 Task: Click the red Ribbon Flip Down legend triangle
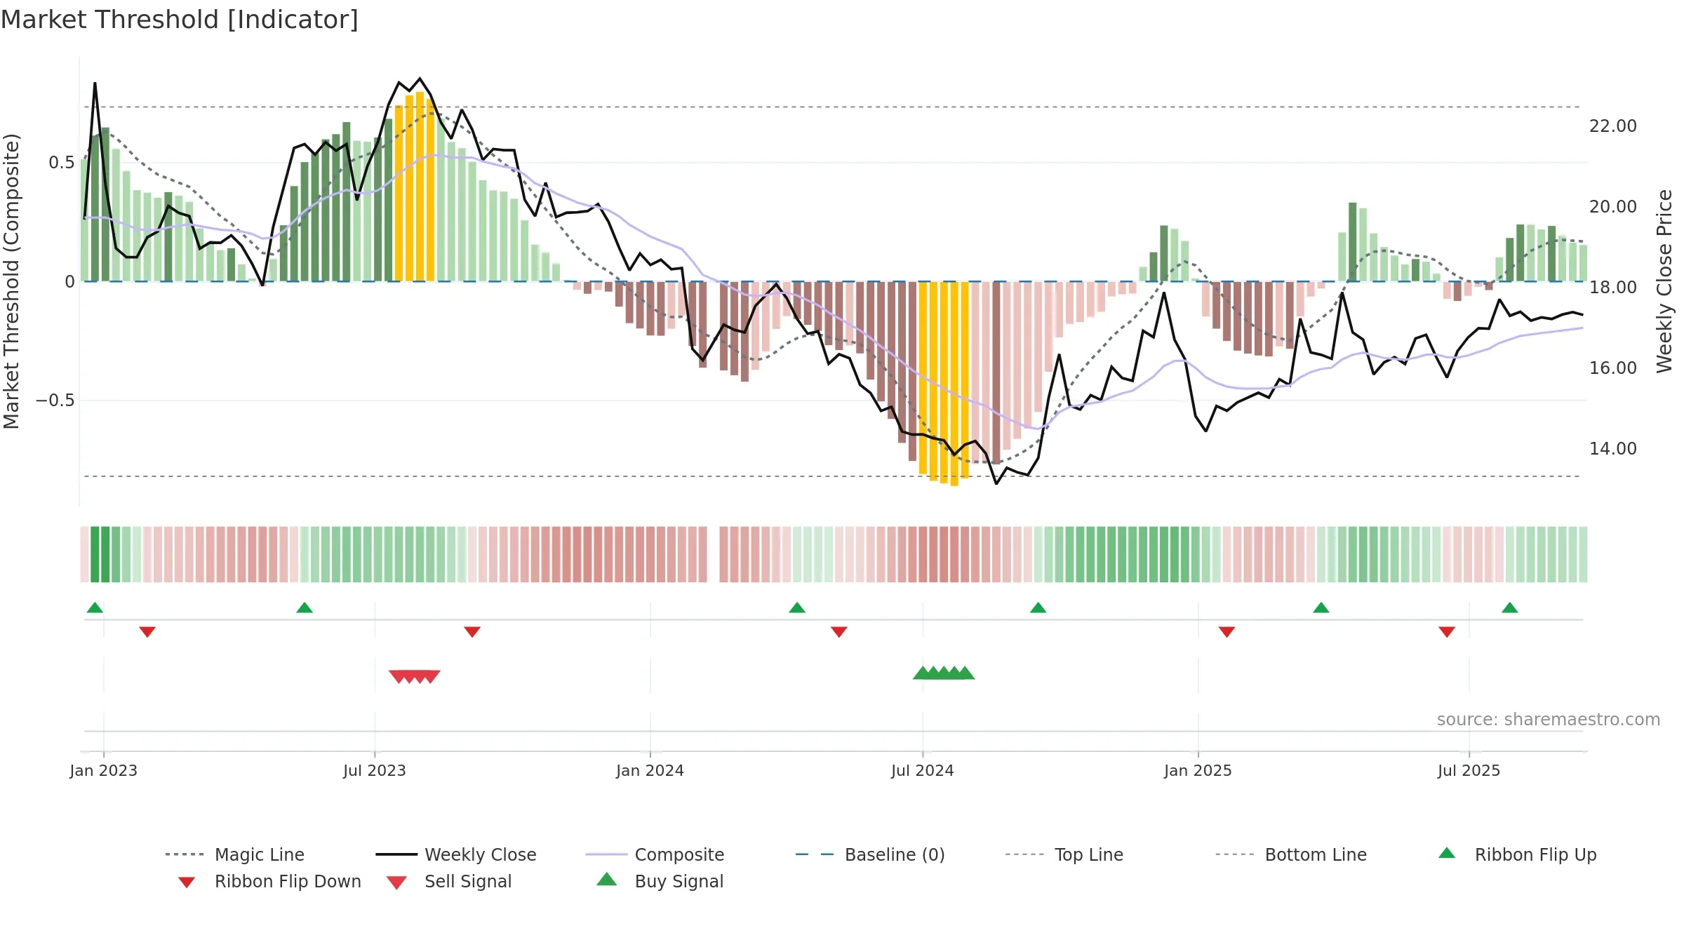(187, 882)
